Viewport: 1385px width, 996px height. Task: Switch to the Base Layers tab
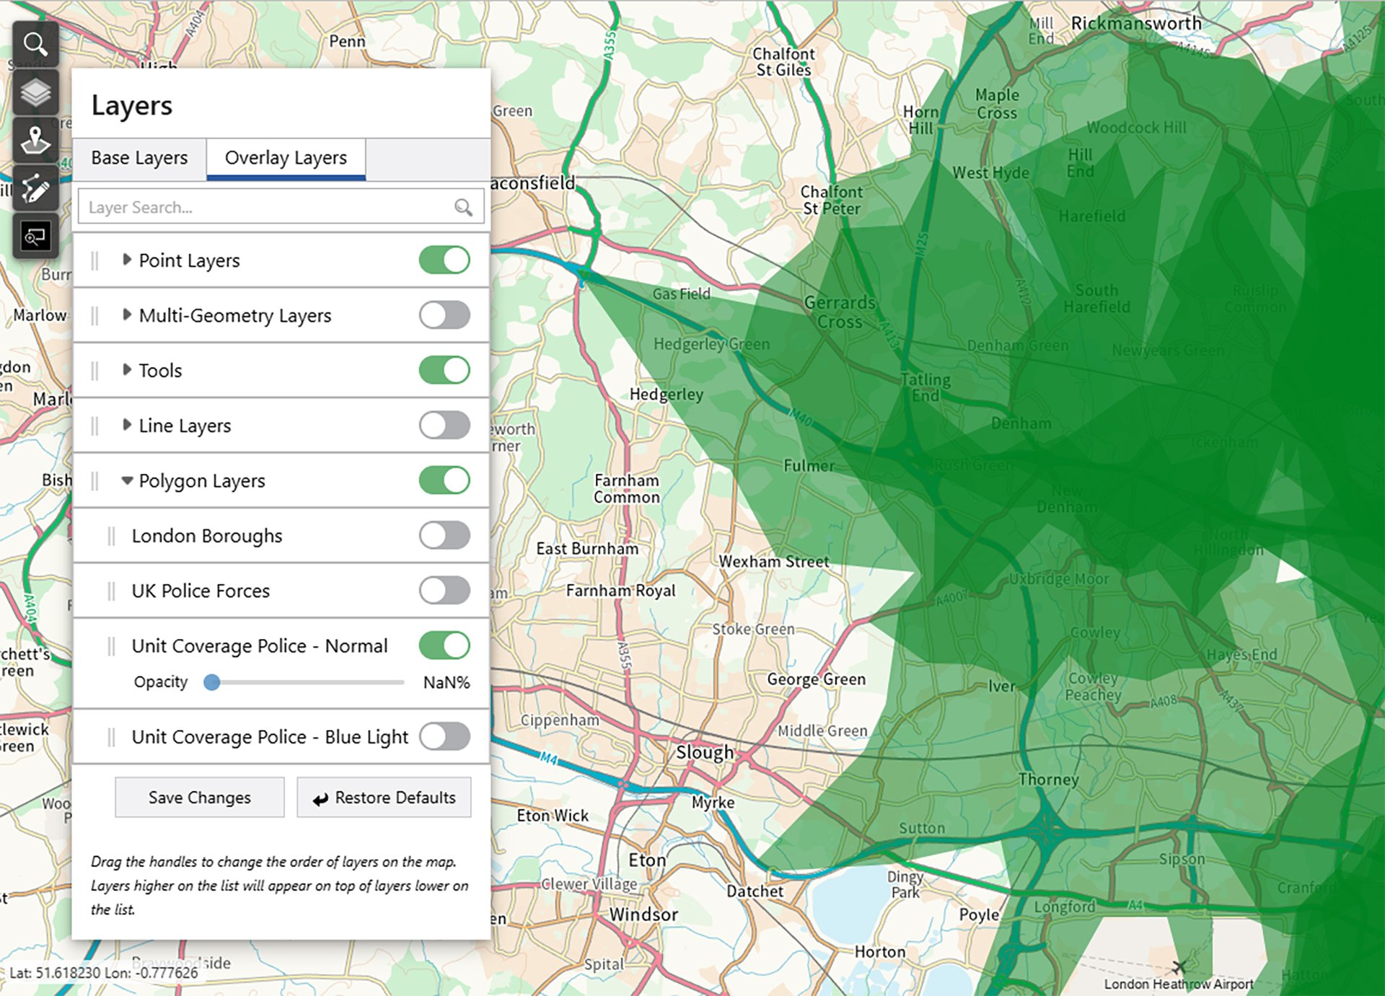[x=139, y=158]
